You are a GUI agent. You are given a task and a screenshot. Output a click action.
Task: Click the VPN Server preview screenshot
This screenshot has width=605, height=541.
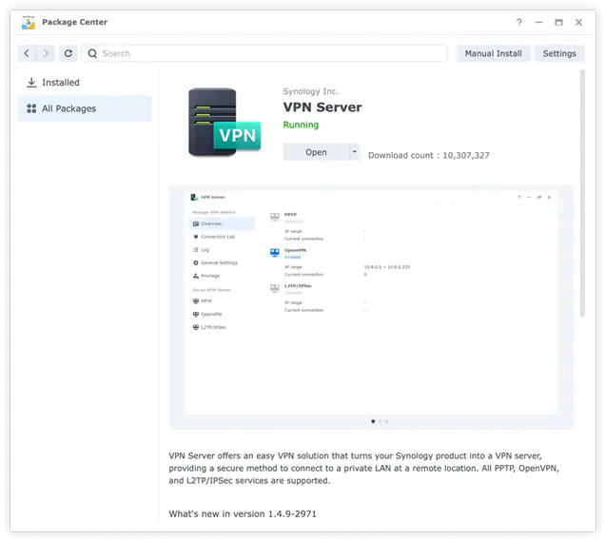371,304
